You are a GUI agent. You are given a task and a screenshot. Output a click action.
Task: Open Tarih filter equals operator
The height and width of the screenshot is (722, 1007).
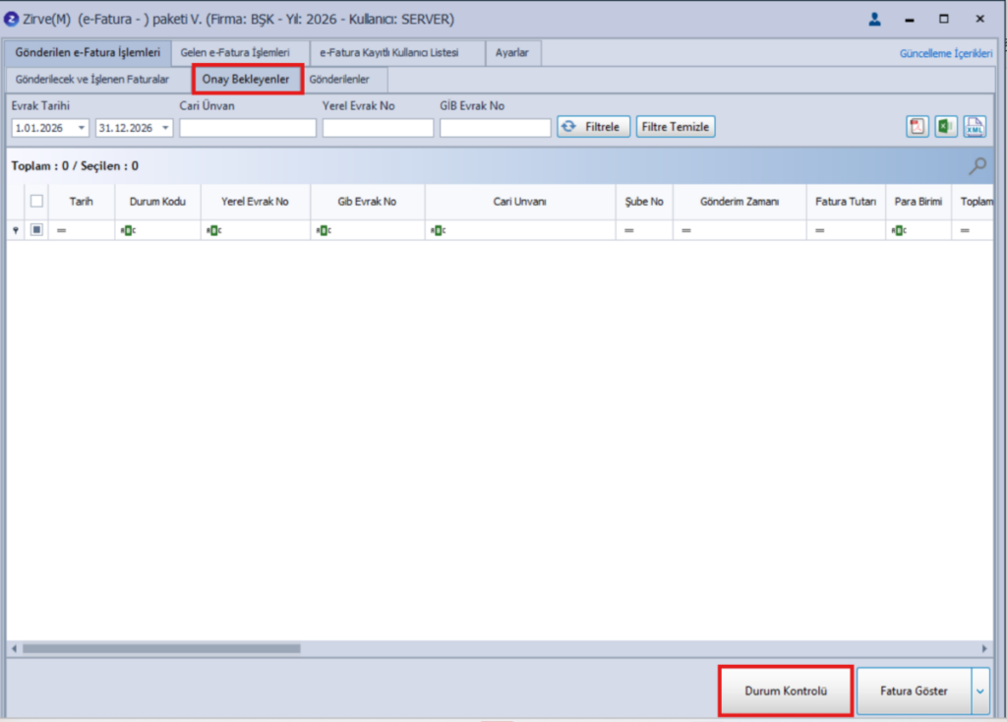[62, 230]
